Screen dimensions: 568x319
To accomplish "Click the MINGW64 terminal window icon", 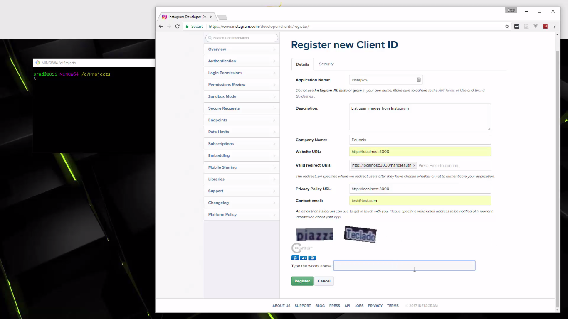I will (x=38, y=63).
